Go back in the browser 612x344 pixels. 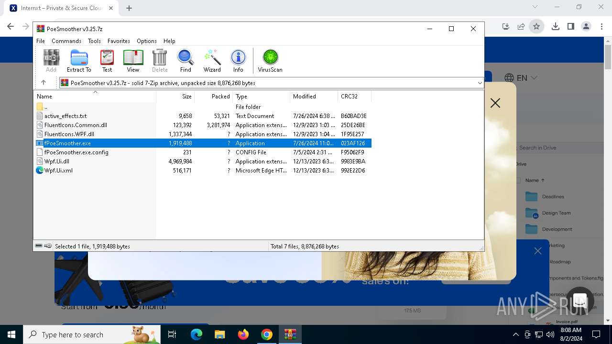pos(11,27)
